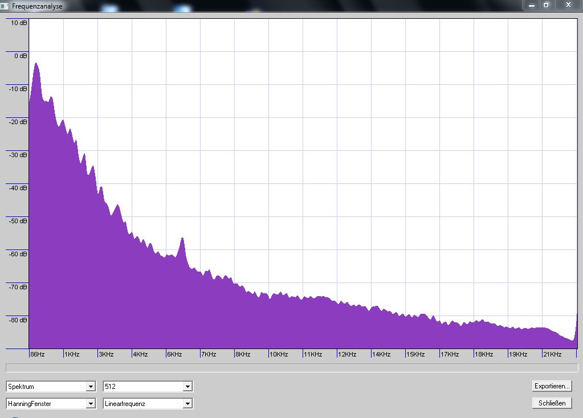583x418 pixels.
Task: Open the Linearfrequenz axis dropdown
Action: click(x=148, y=404)
